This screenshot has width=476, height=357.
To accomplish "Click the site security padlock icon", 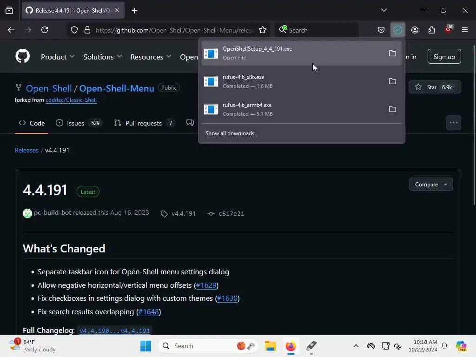I will (x=87, y=30).
